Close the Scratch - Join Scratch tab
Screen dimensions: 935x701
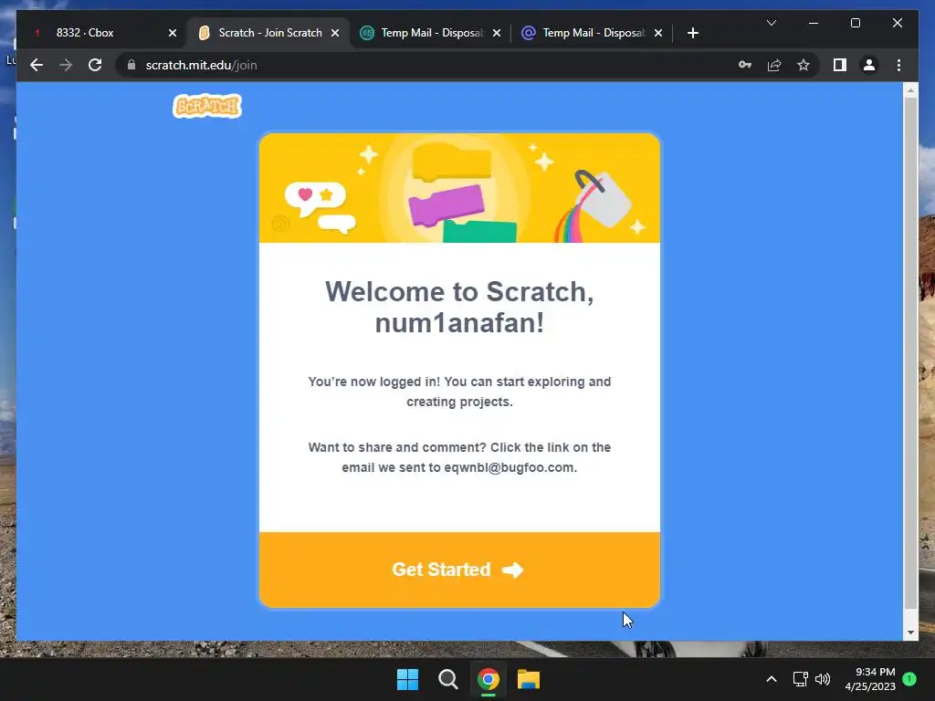pyautogui.click(x=335, y=33)
